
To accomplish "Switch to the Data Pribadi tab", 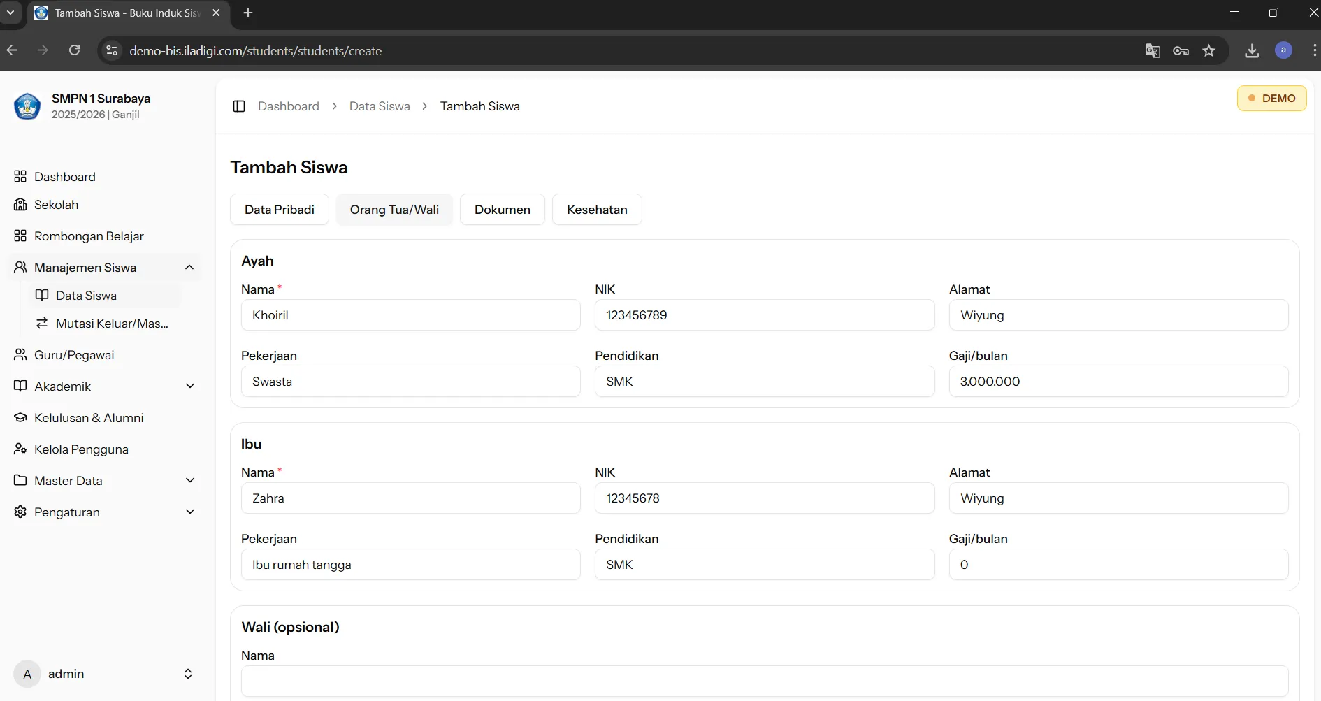I will coord(280,210).
